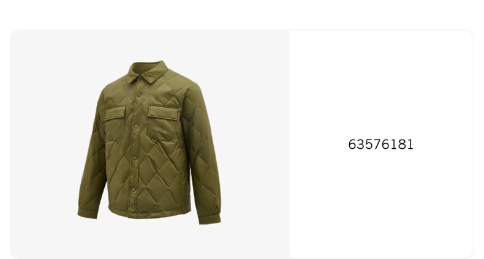Click the cuff of the front-facing sleeve
The width and height of the screenshot is (484, 259).
210,219
